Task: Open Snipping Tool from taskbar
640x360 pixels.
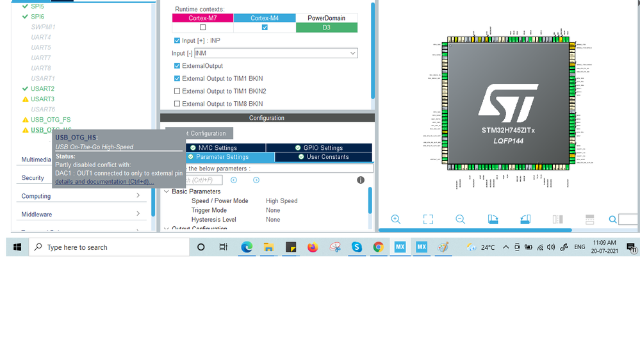Action: (x=335, y=247)
